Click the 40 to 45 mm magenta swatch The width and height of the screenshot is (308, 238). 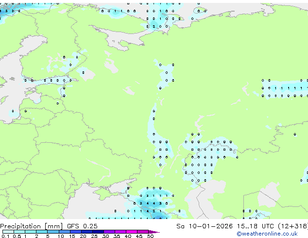132,232
